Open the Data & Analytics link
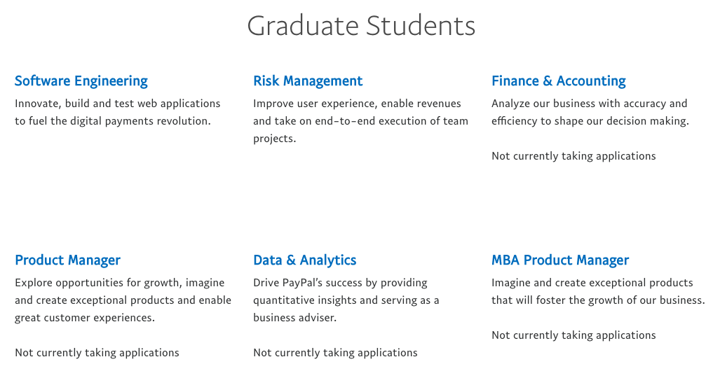720x371 pixels. click(x=304, y=260)
